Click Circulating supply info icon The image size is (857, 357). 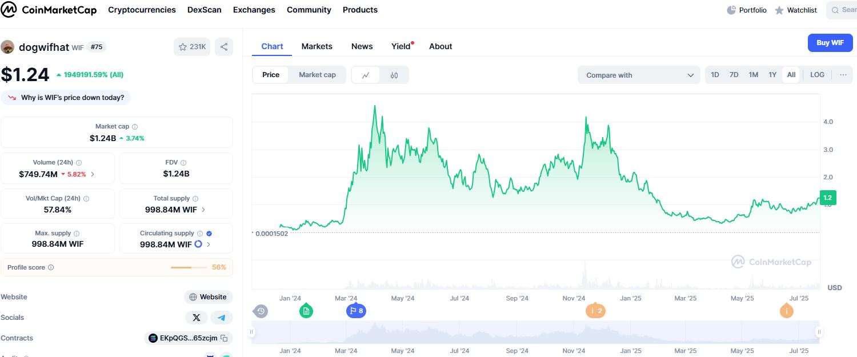[200, 234]
